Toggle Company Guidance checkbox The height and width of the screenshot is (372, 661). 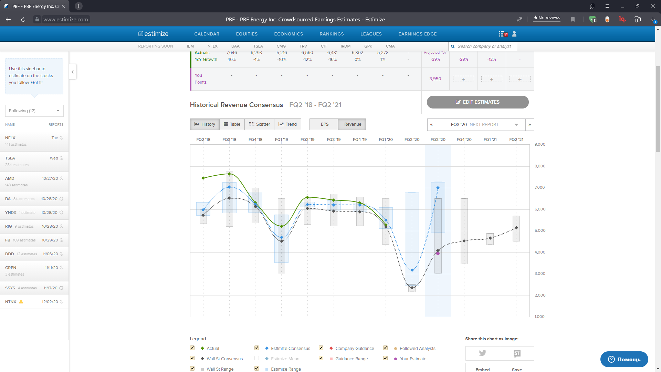point(321,348)
